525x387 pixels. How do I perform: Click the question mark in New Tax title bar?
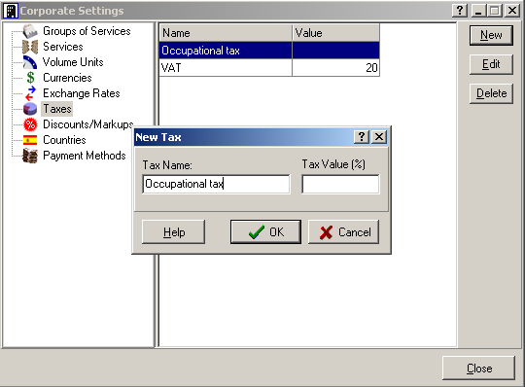[362, 137]
